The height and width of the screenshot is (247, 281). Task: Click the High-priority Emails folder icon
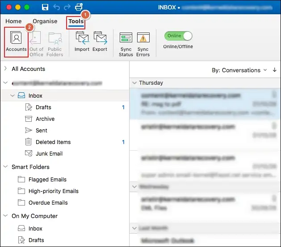click(21, 191)
